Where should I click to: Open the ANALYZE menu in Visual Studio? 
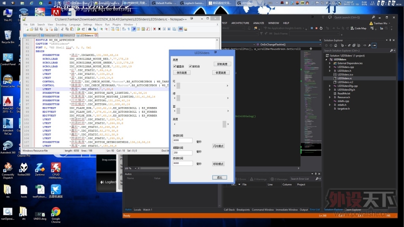pos(258,23)
